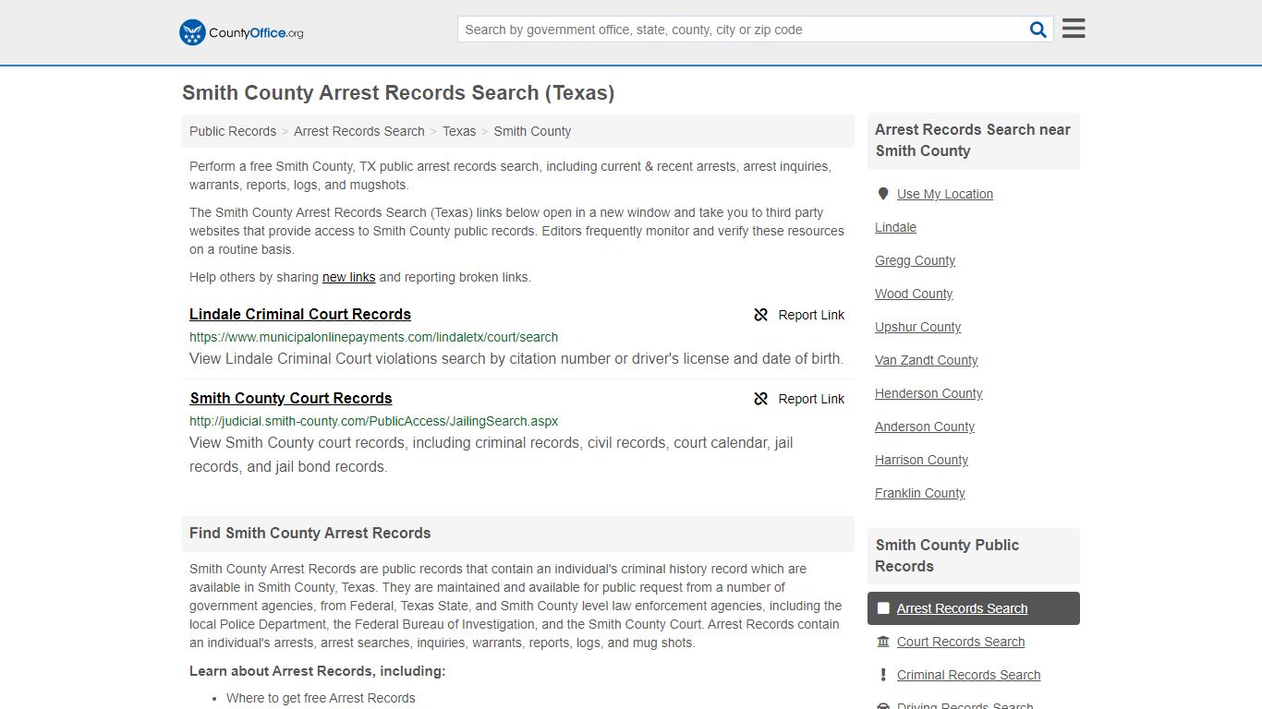This screenshot has width=1262, height=709.
Task: Report the Lindale Criminal Court link
Action: click(811, 315)
